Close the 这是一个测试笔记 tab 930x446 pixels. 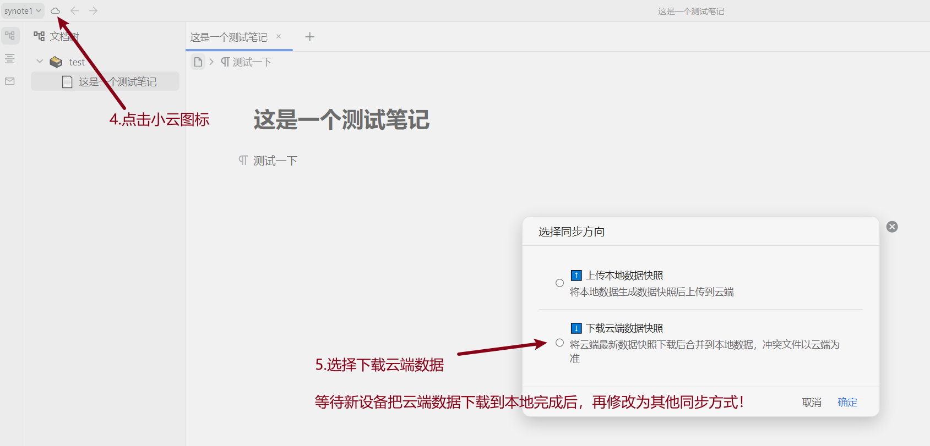click(279, 36)
